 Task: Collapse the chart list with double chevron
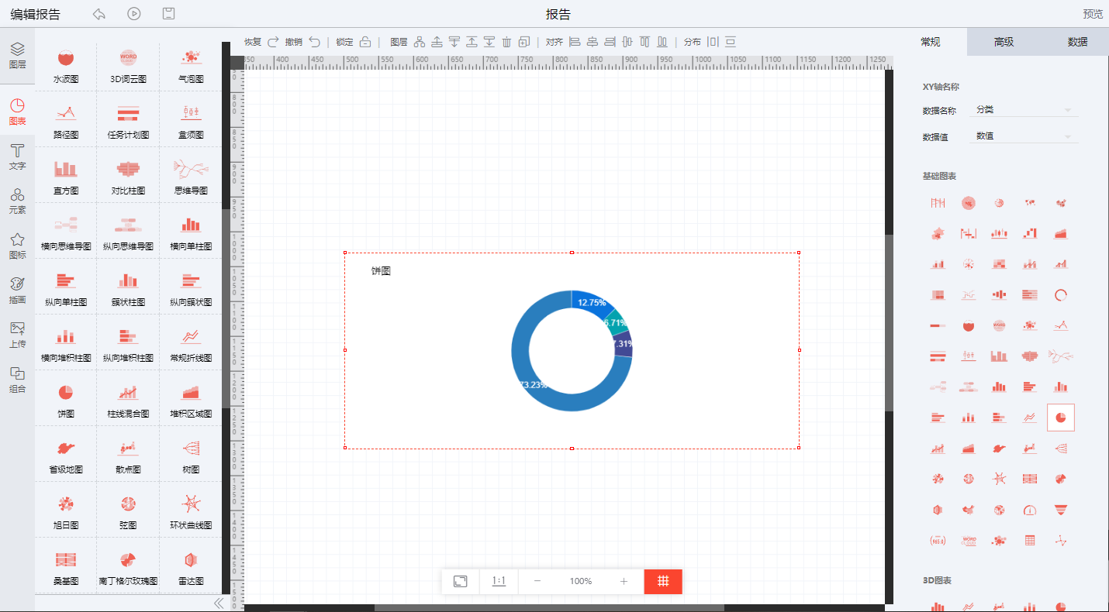pos(219,603)
